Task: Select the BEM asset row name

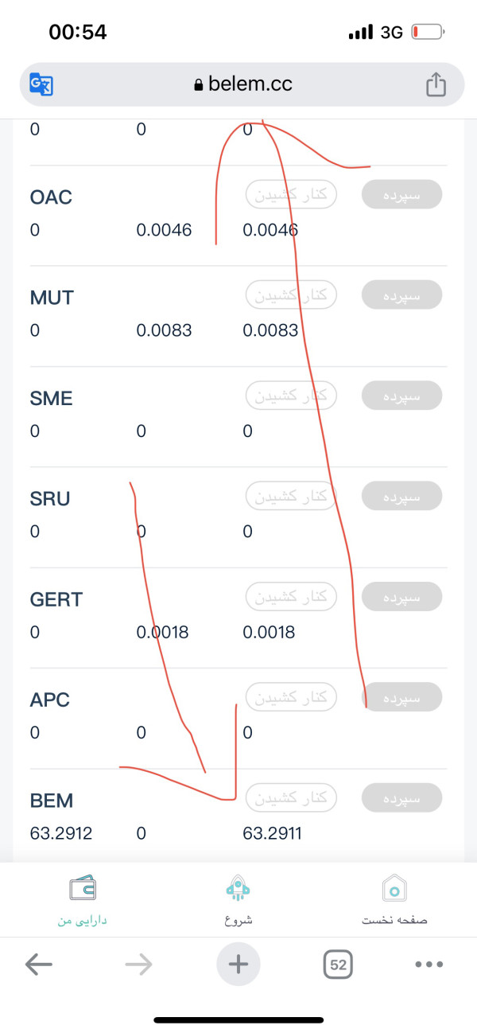Action: tap(52, 801)
